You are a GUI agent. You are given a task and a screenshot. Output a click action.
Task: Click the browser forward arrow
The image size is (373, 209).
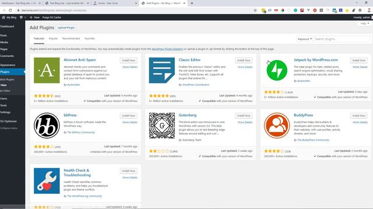pos(4,10)
